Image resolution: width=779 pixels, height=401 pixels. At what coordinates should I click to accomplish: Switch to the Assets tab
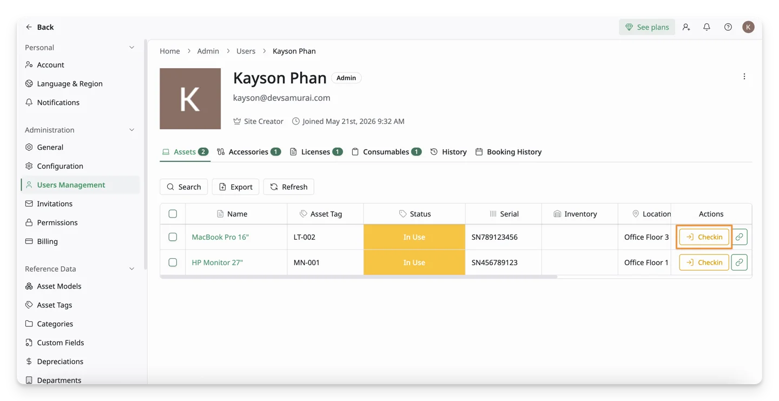(x=185, y=152)
